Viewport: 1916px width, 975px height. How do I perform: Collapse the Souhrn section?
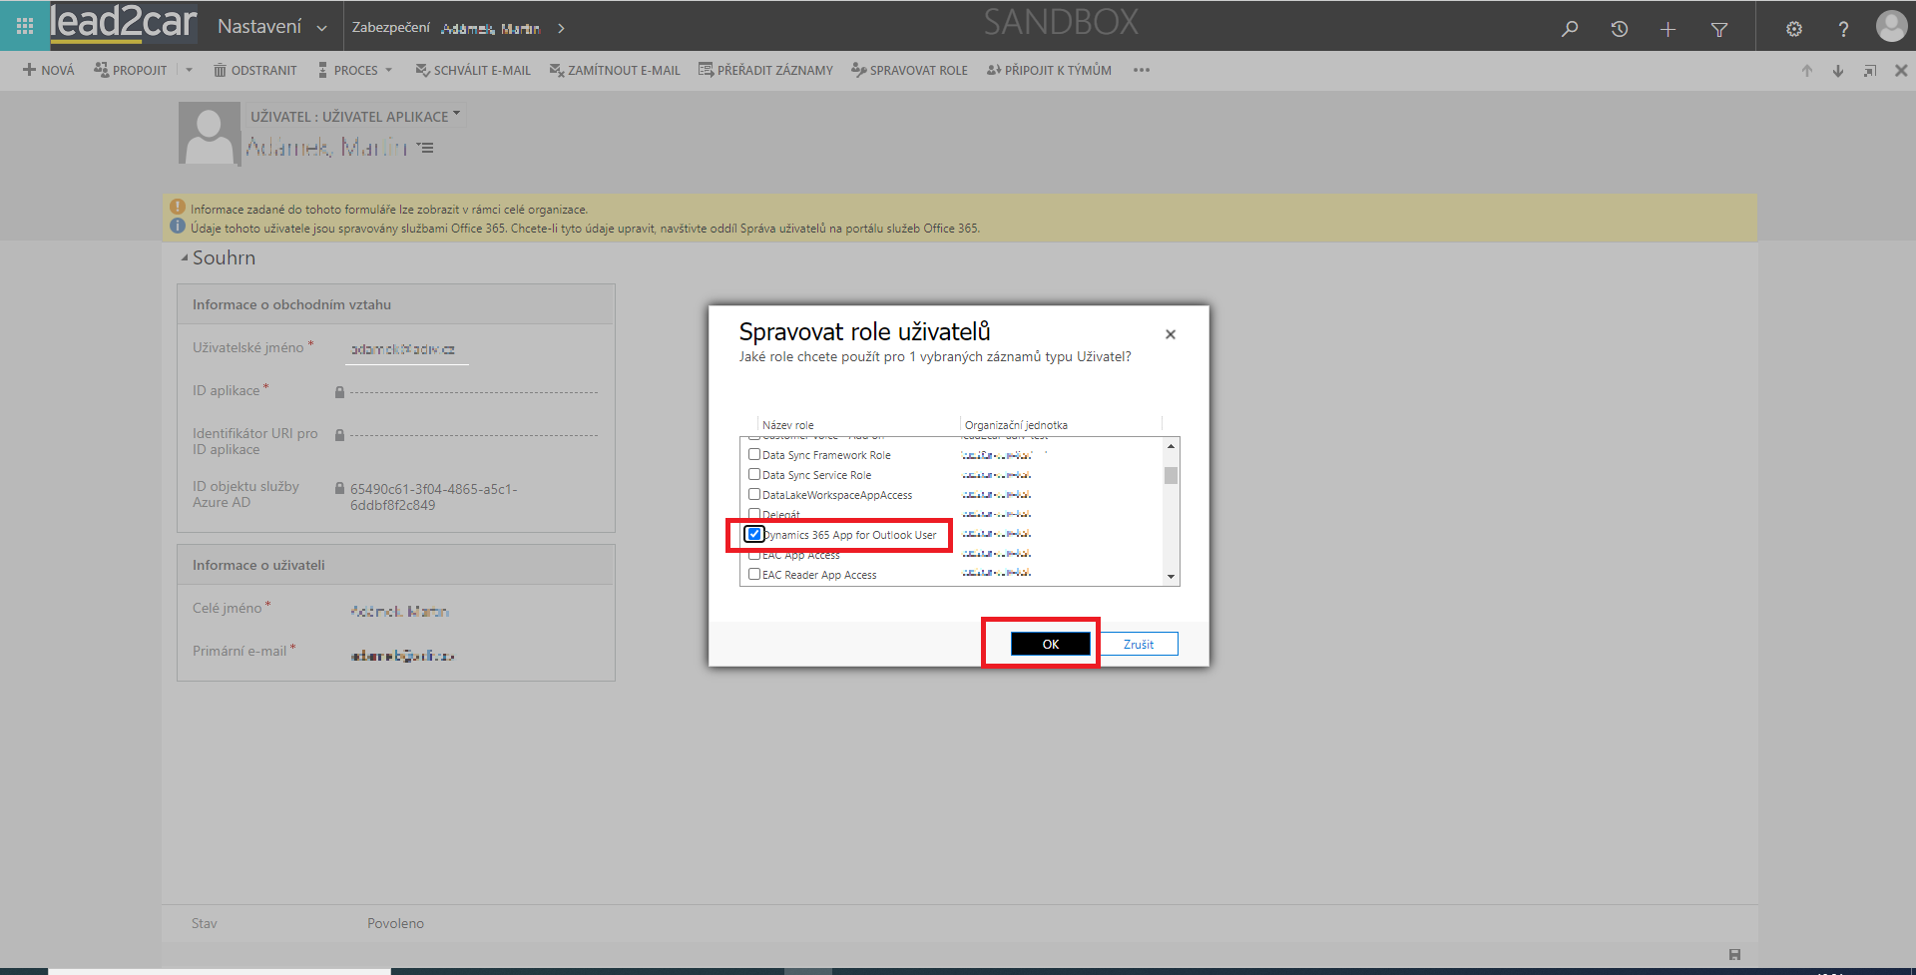point(185,258)
